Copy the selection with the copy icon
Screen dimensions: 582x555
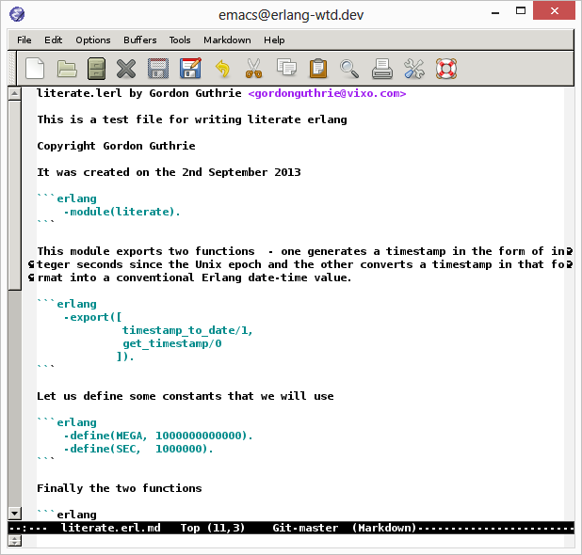point(286,68)
